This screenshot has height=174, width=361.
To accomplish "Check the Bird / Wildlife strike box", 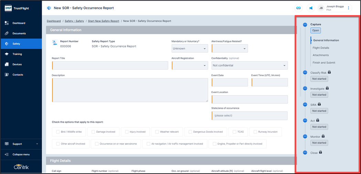I will point(58,132).
